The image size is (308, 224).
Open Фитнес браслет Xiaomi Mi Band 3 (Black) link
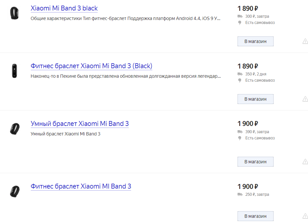coord(91,66)
